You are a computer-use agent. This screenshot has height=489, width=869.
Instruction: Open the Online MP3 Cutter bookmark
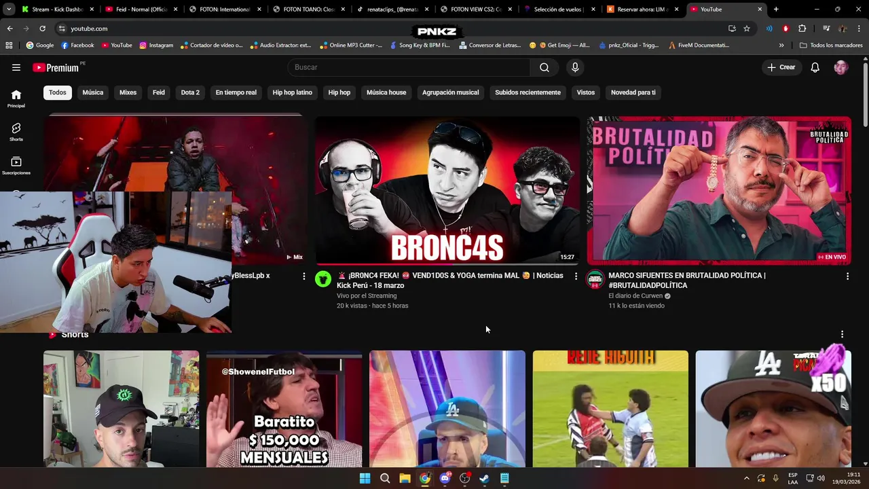[350, 46]
